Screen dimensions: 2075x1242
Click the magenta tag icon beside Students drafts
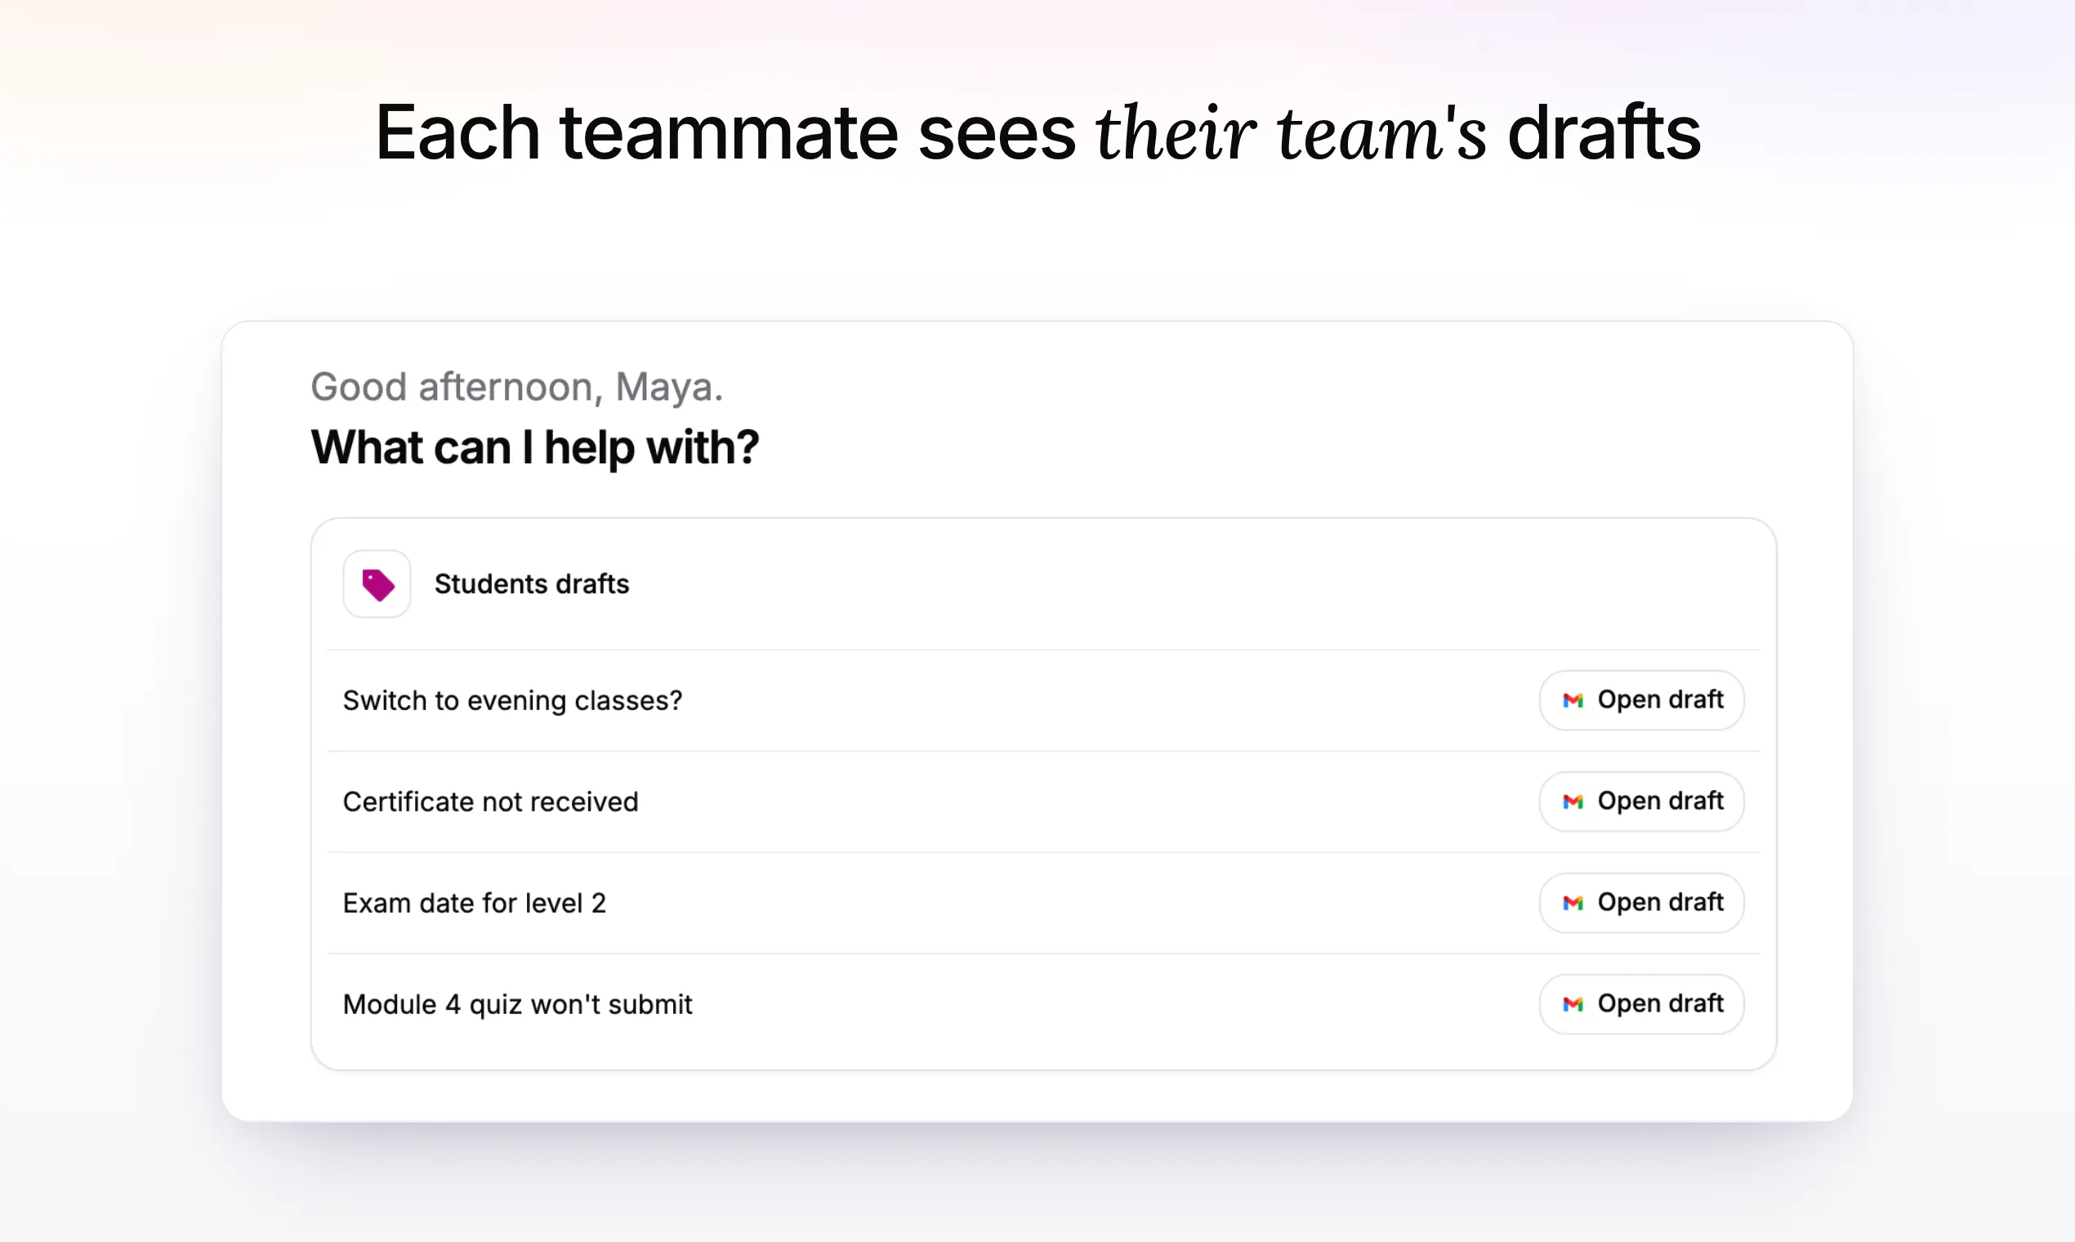(x=377, y=584)
